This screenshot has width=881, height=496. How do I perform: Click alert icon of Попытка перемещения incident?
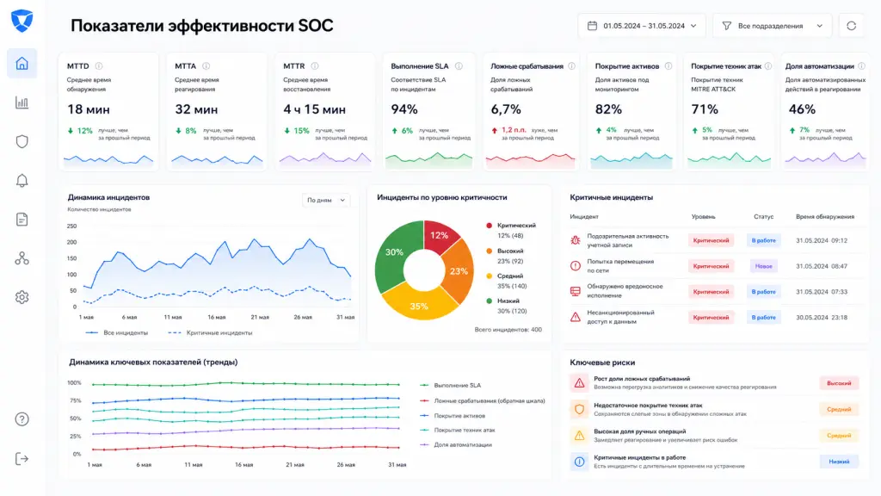(x=576, y=266)
